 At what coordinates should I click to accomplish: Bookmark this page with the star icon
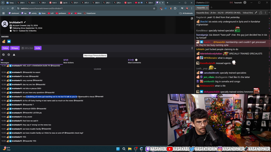click(154, 8)
